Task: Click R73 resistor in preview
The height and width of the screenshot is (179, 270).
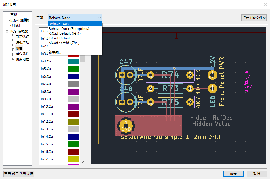Action: [x=170, y=88]
